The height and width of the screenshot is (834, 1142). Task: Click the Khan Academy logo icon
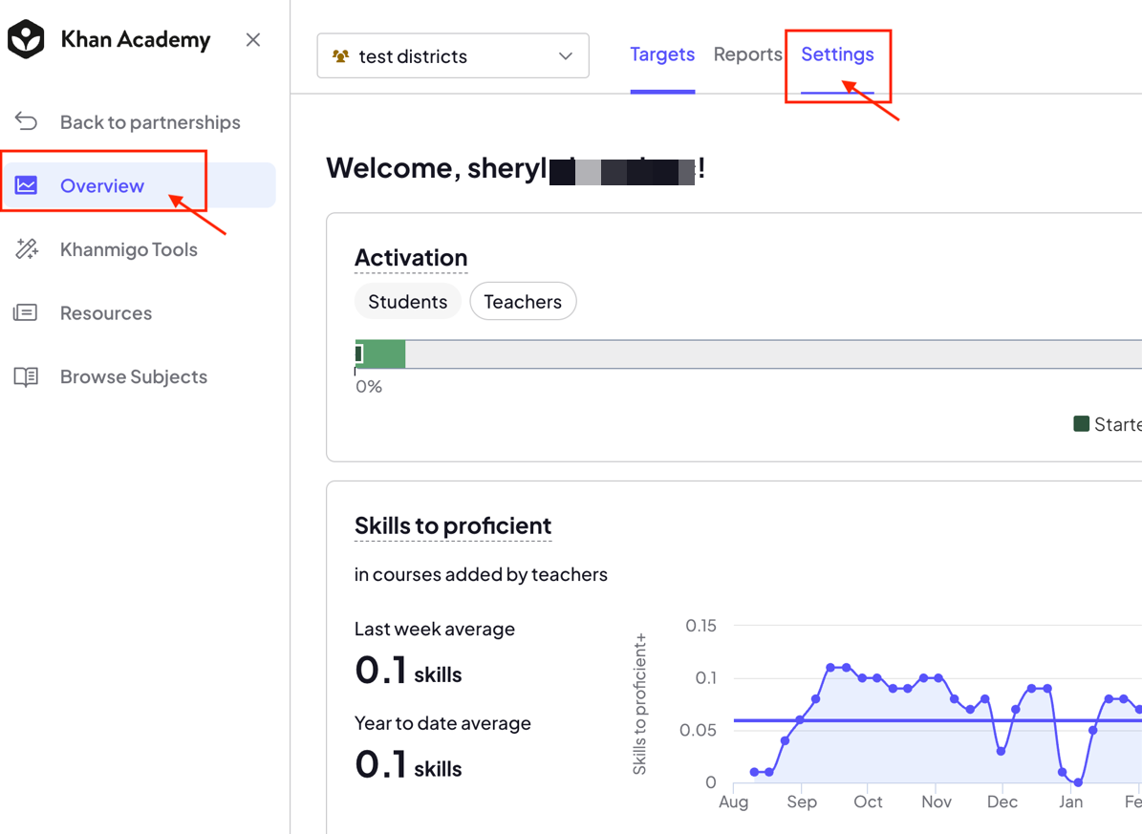coord(26,39)
